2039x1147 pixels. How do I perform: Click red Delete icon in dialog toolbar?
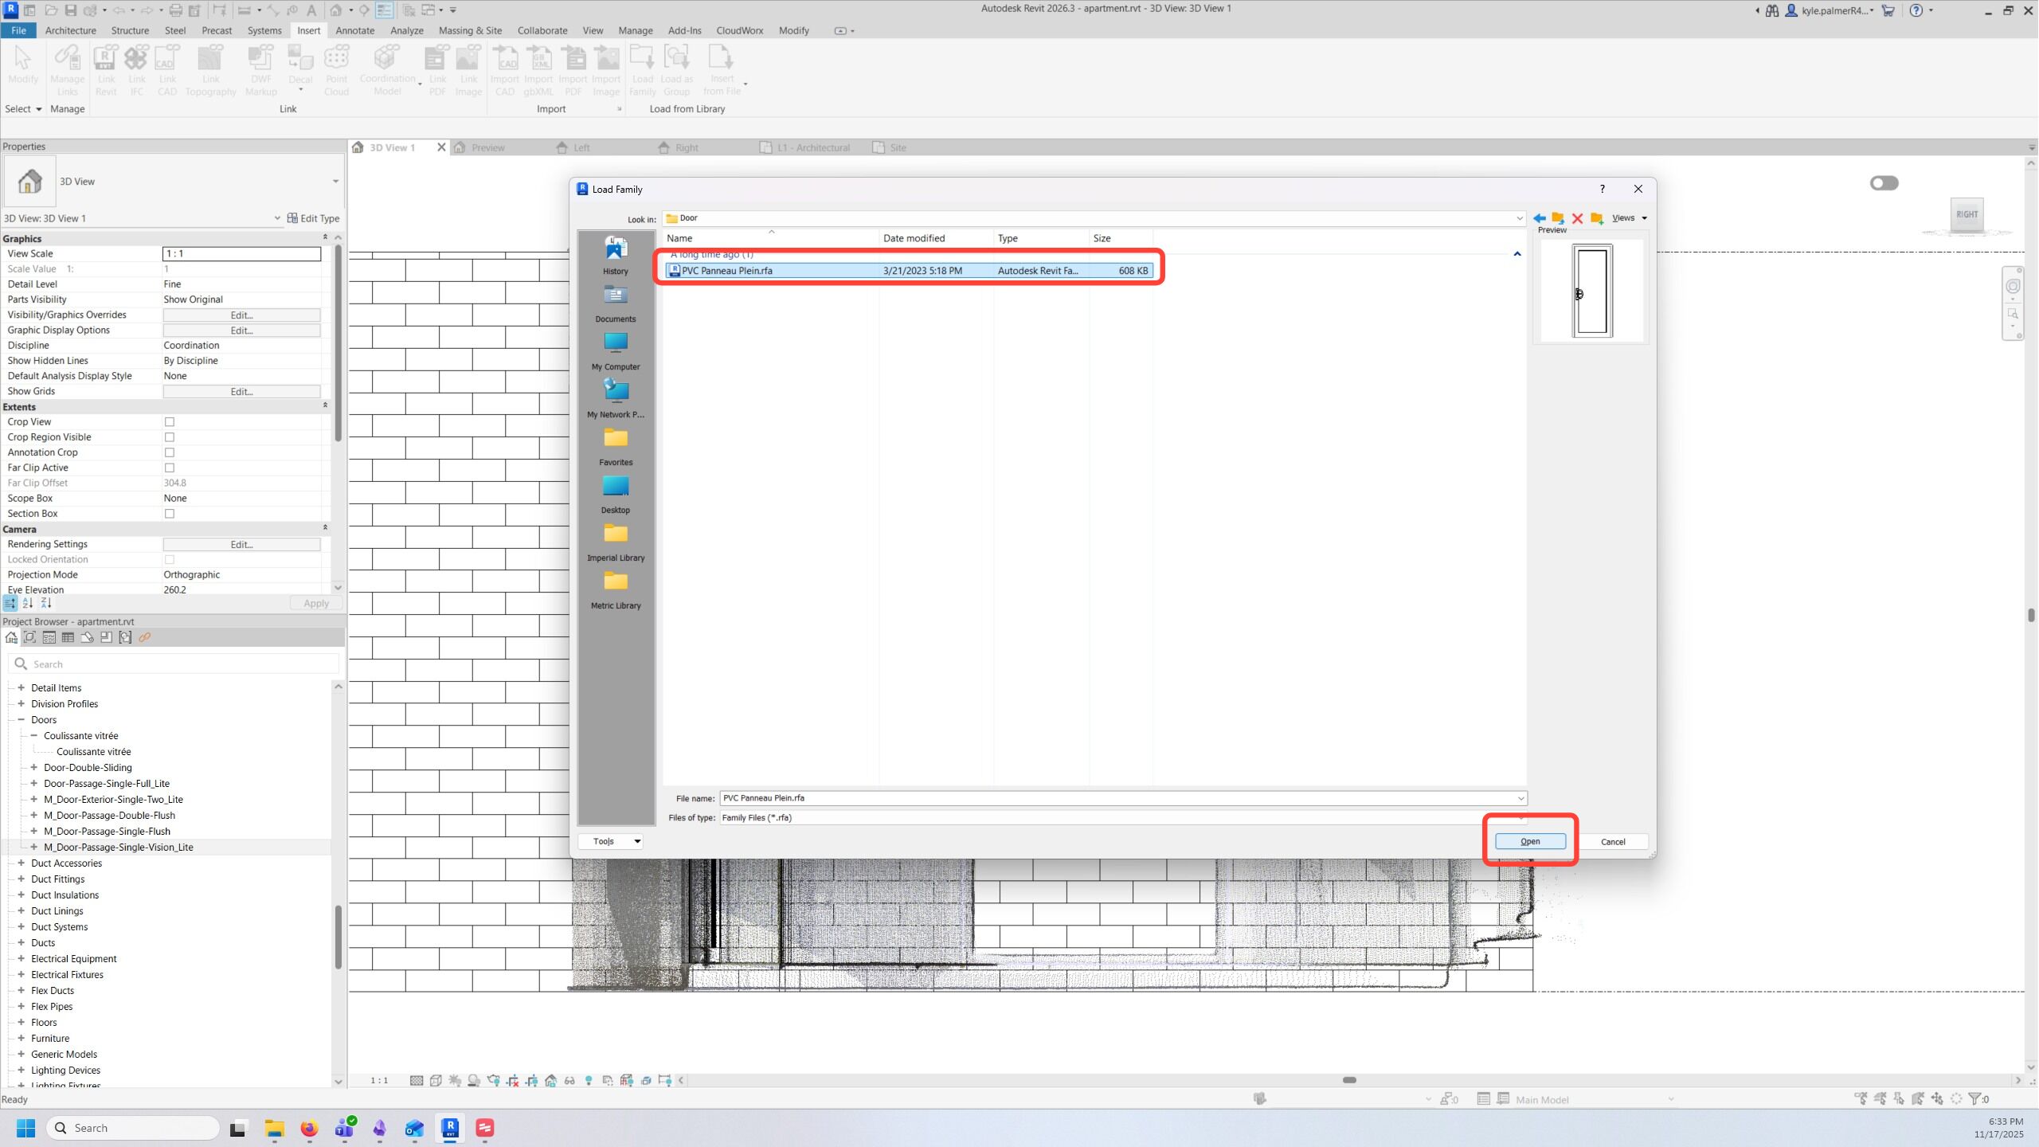1577,218
